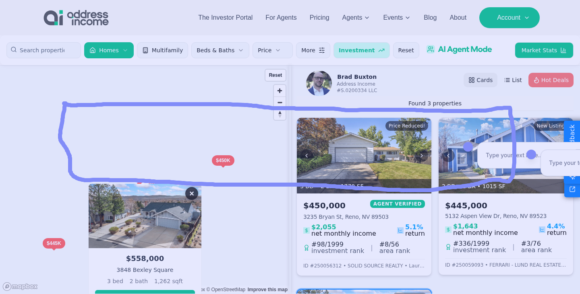Image resolution: width=580 pixels, height=294 pixels.
Task: Zoom in on the map
Action: pyautogui.click(x=280, y=91)
